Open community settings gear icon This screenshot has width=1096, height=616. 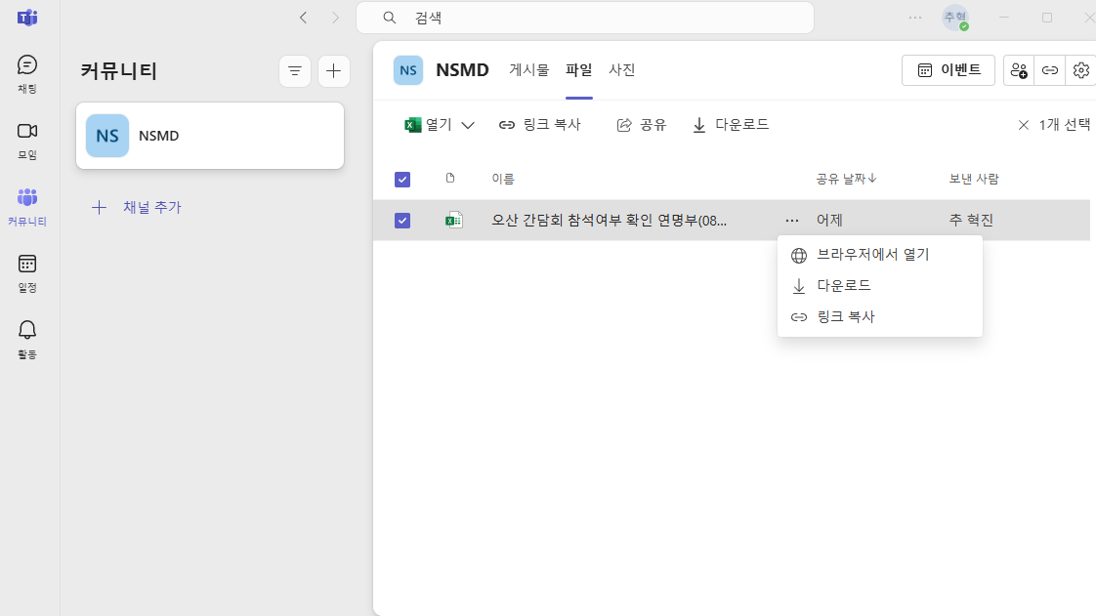[1080, 70]
